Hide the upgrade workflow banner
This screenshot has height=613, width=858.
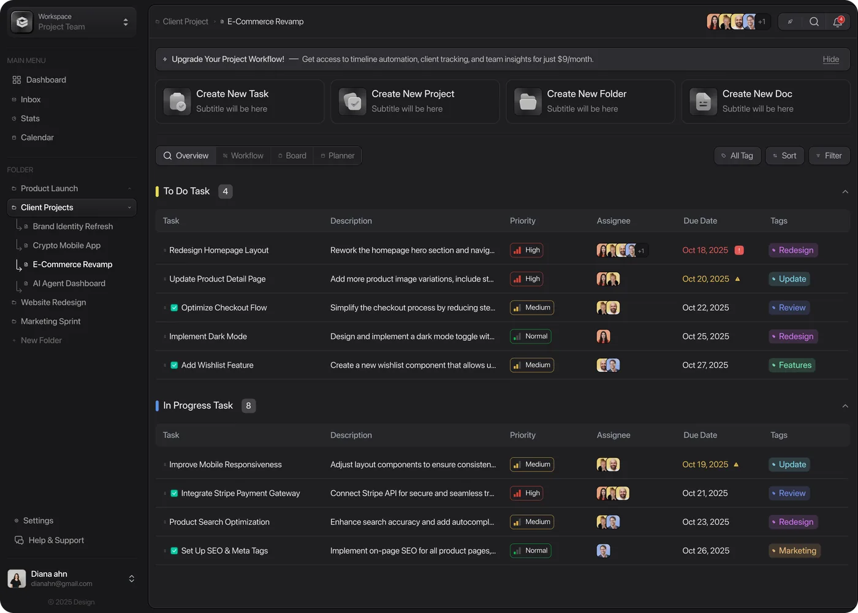tap(830, 59)
